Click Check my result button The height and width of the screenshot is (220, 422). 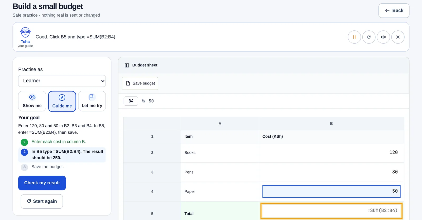[42, 183]
